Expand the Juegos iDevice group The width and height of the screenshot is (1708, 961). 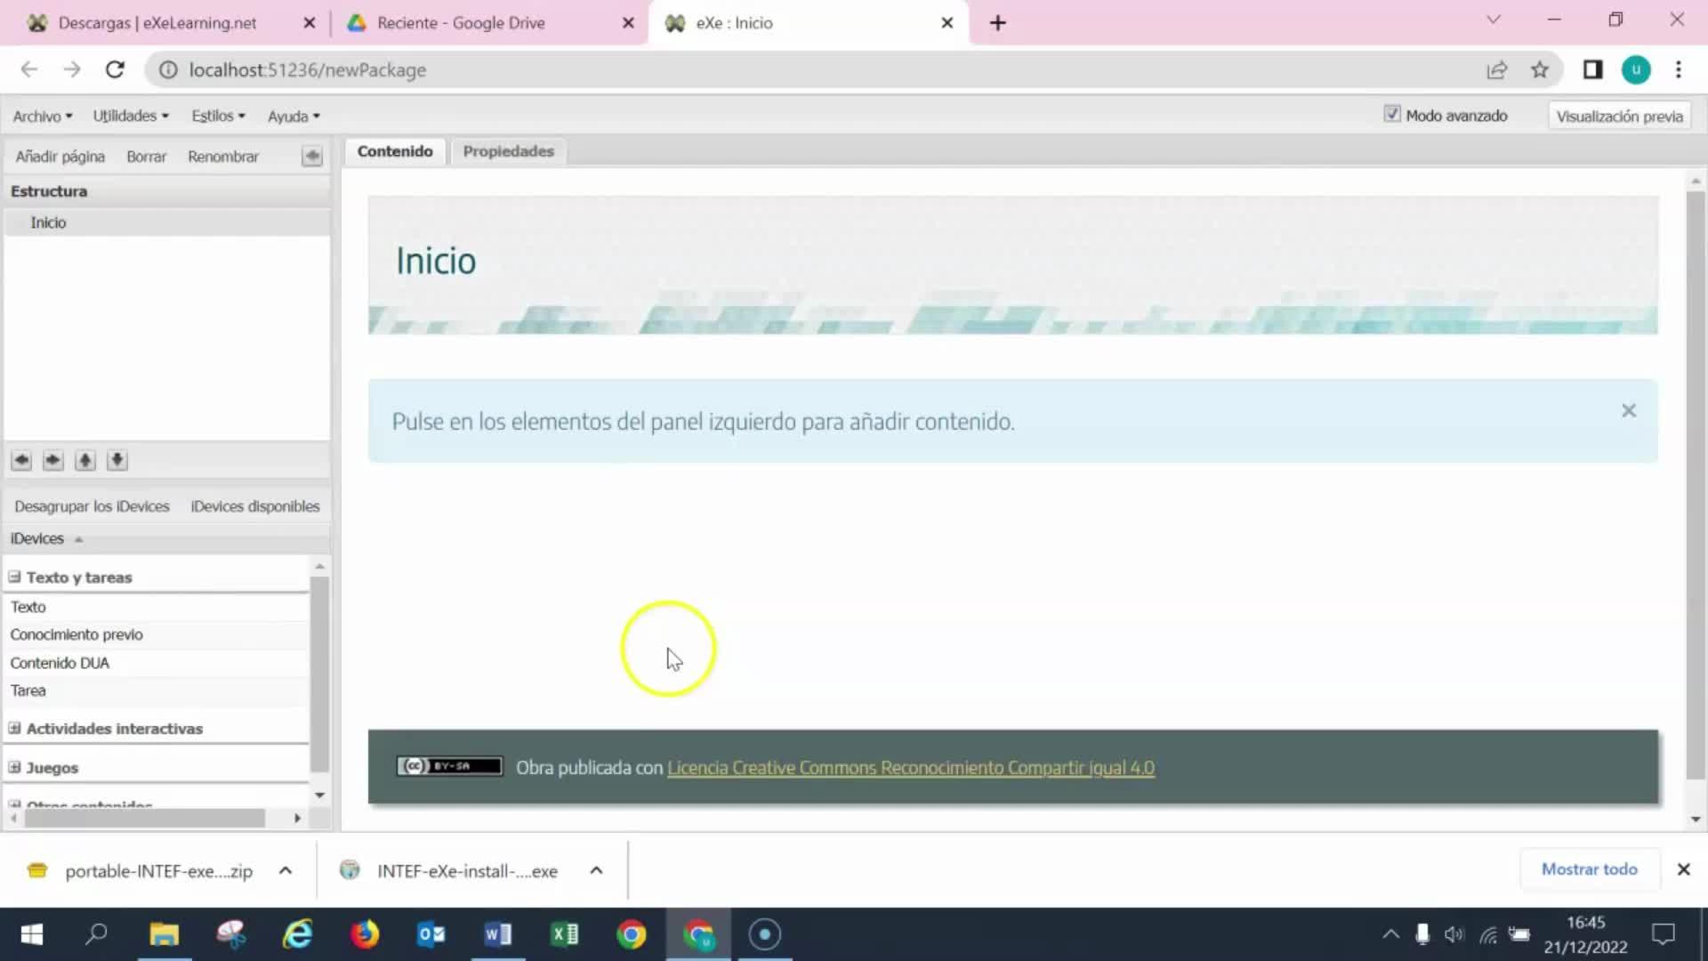[14, 767]
